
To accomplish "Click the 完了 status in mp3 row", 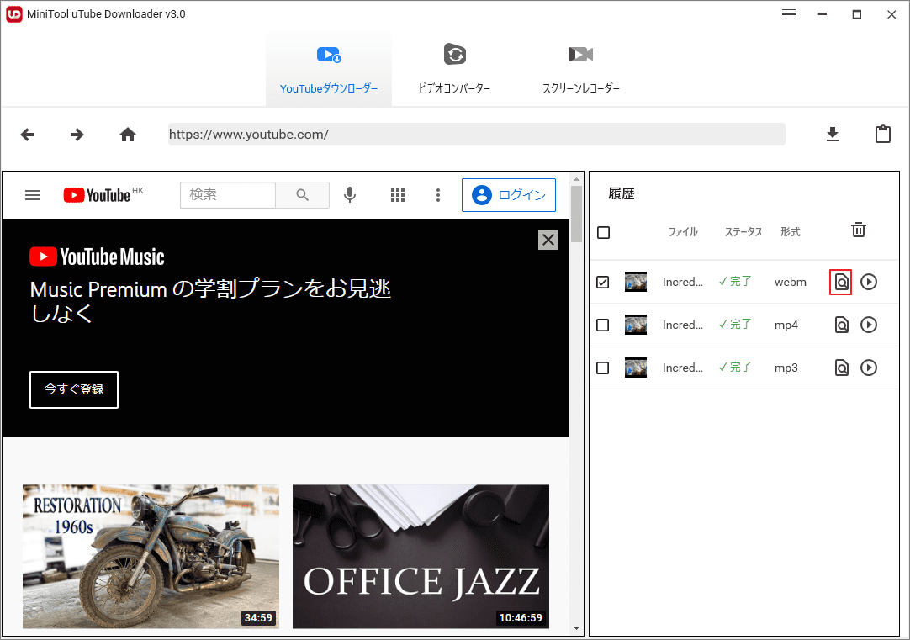I will click(x=735, y=368).
